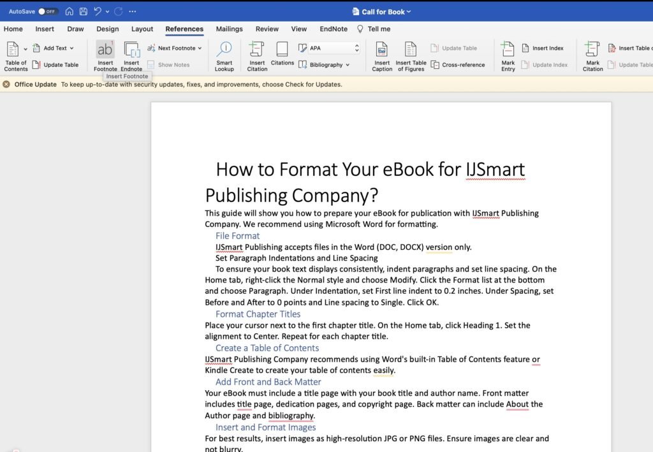Click the Show Notes button
The height and width of the screenshot is (452, 653).
168,65
